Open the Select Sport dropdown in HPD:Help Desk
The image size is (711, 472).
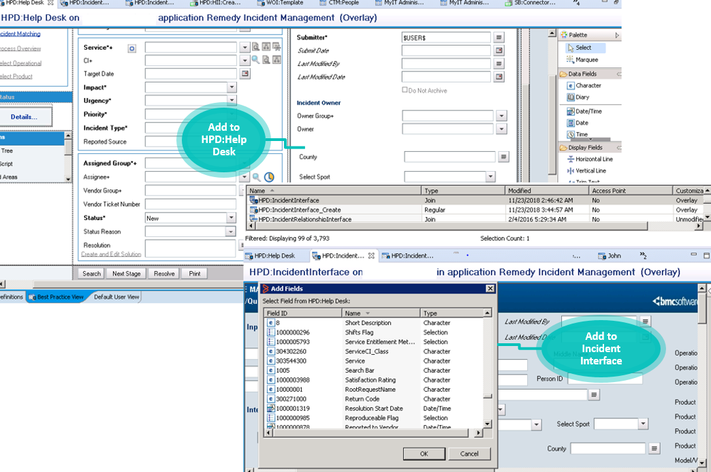[x=490, y=177]
